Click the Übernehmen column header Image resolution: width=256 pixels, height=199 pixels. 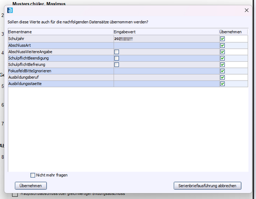[233, 32]
